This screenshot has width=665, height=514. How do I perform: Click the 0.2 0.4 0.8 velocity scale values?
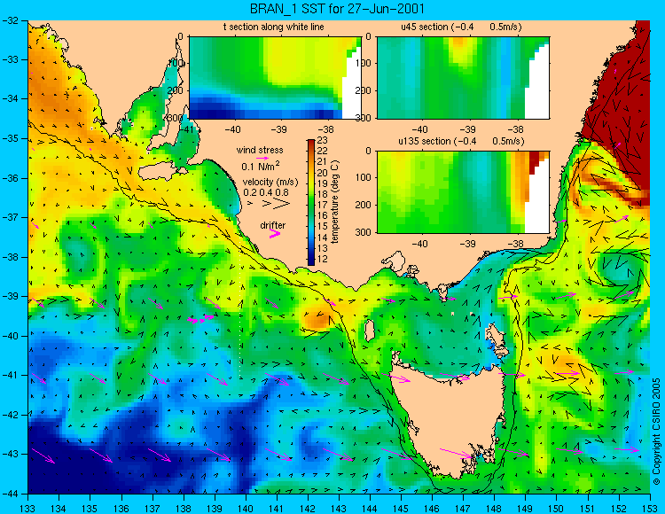click(266, 192)
